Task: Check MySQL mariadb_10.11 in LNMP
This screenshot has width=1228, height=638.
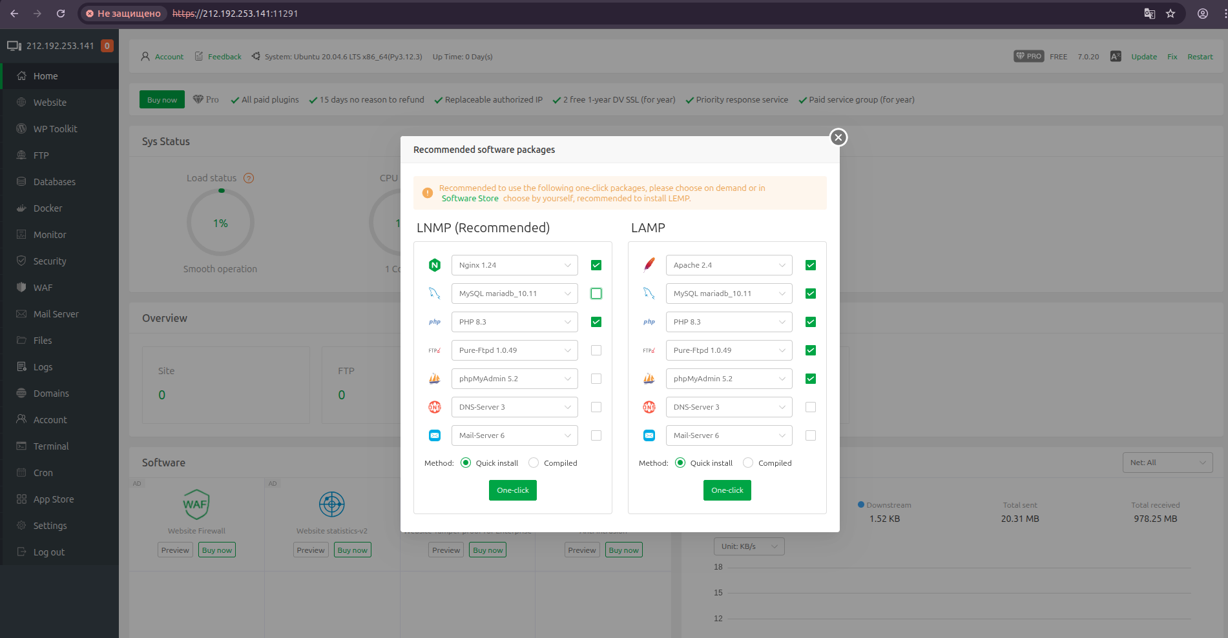Action: 596,294
